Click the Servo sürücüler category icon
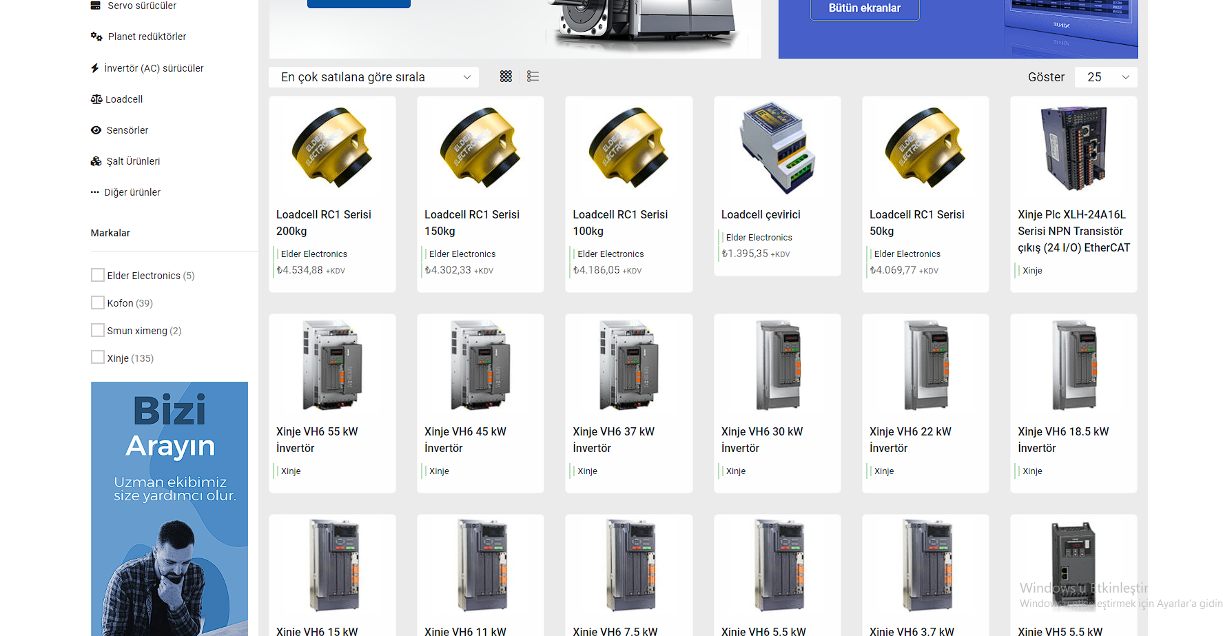This screenshot has height=636, width=1223. tap(96, 6)
